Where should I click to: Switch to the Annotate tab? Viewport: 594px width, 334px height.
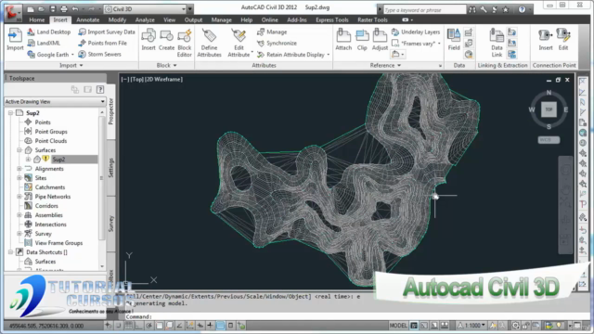click(88, 19)
